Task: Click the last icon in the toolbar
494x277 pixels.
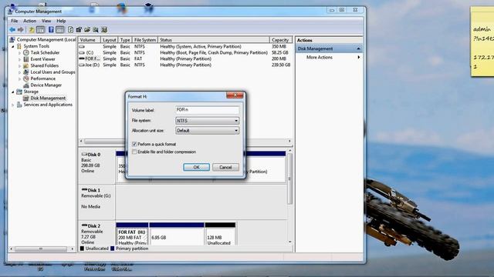Action: 104,30
